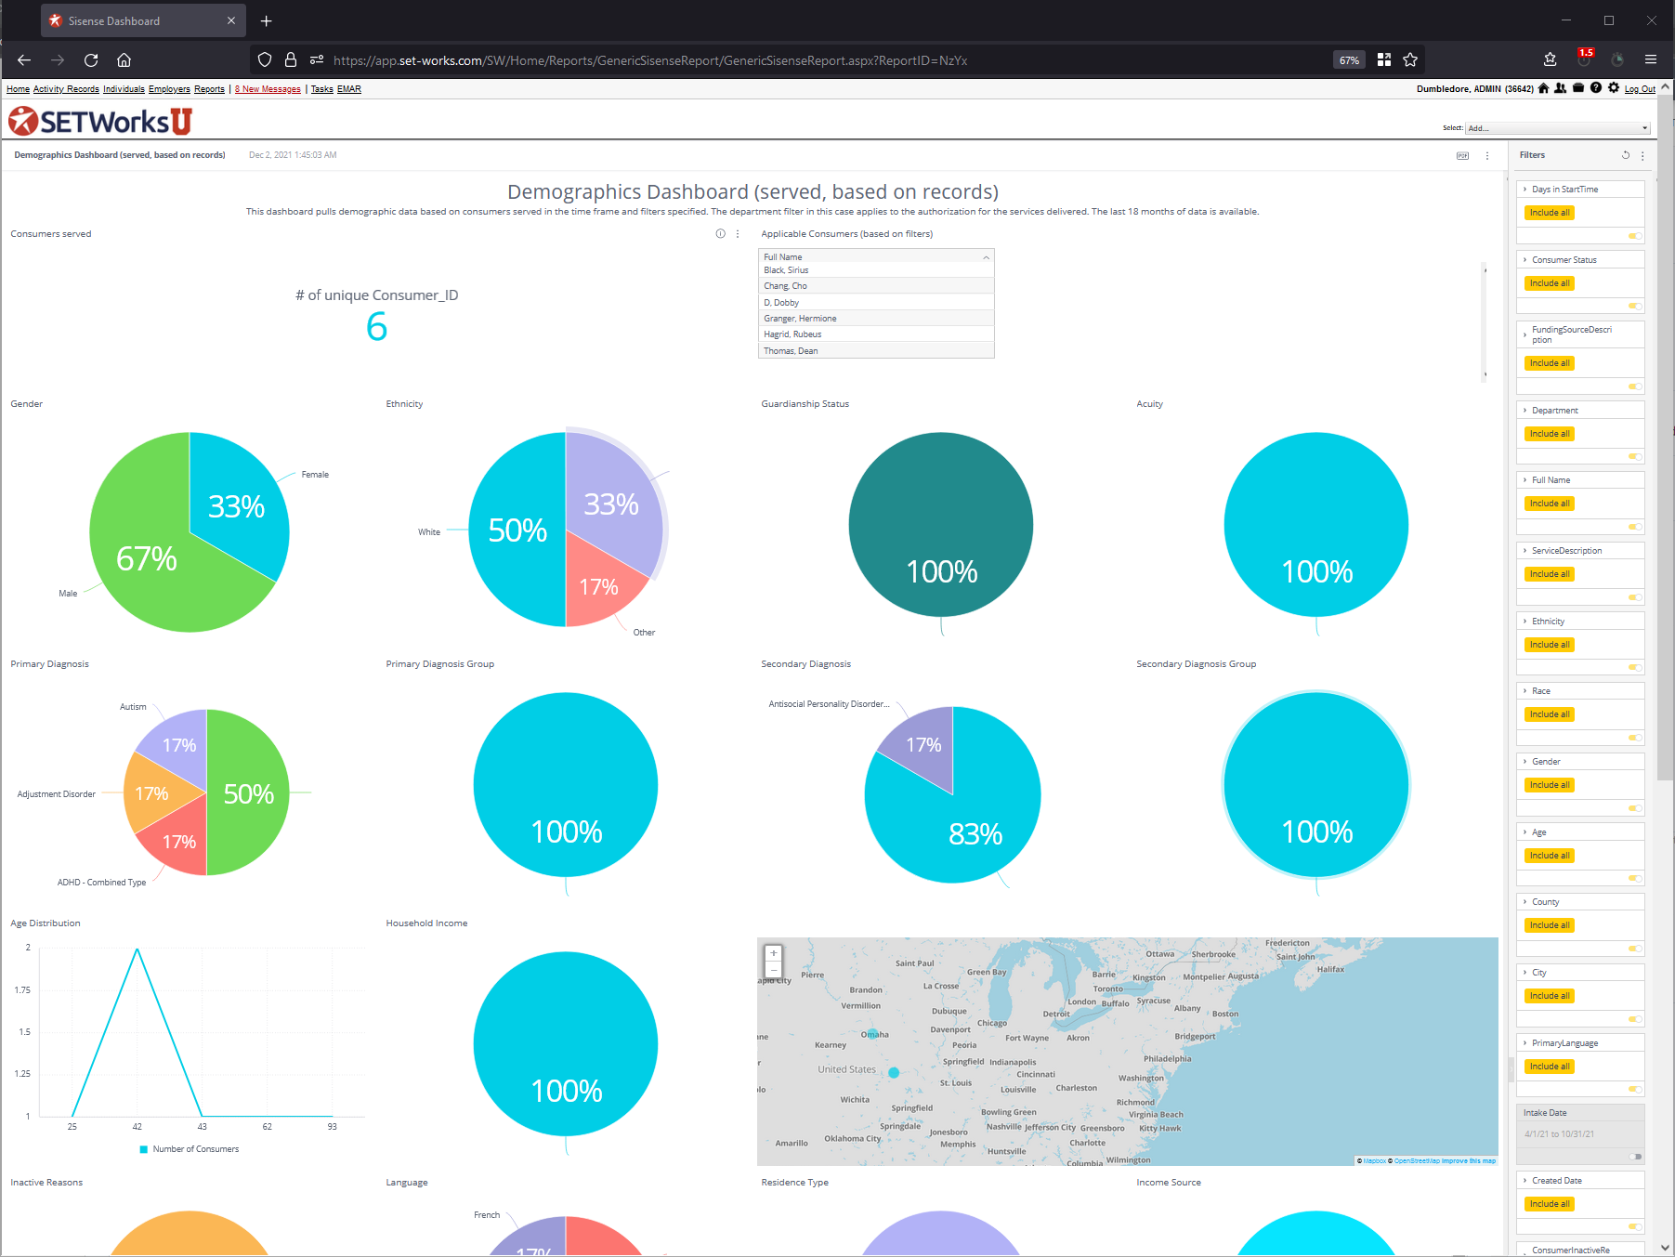Expand the Gender filter chevron
1675x1257 pixels.
click(1525, 762)
